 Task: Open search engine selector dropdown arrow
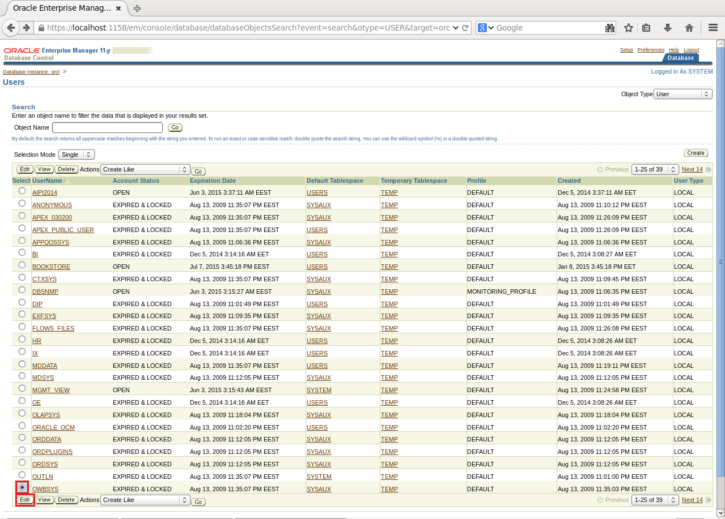point(491,28)
